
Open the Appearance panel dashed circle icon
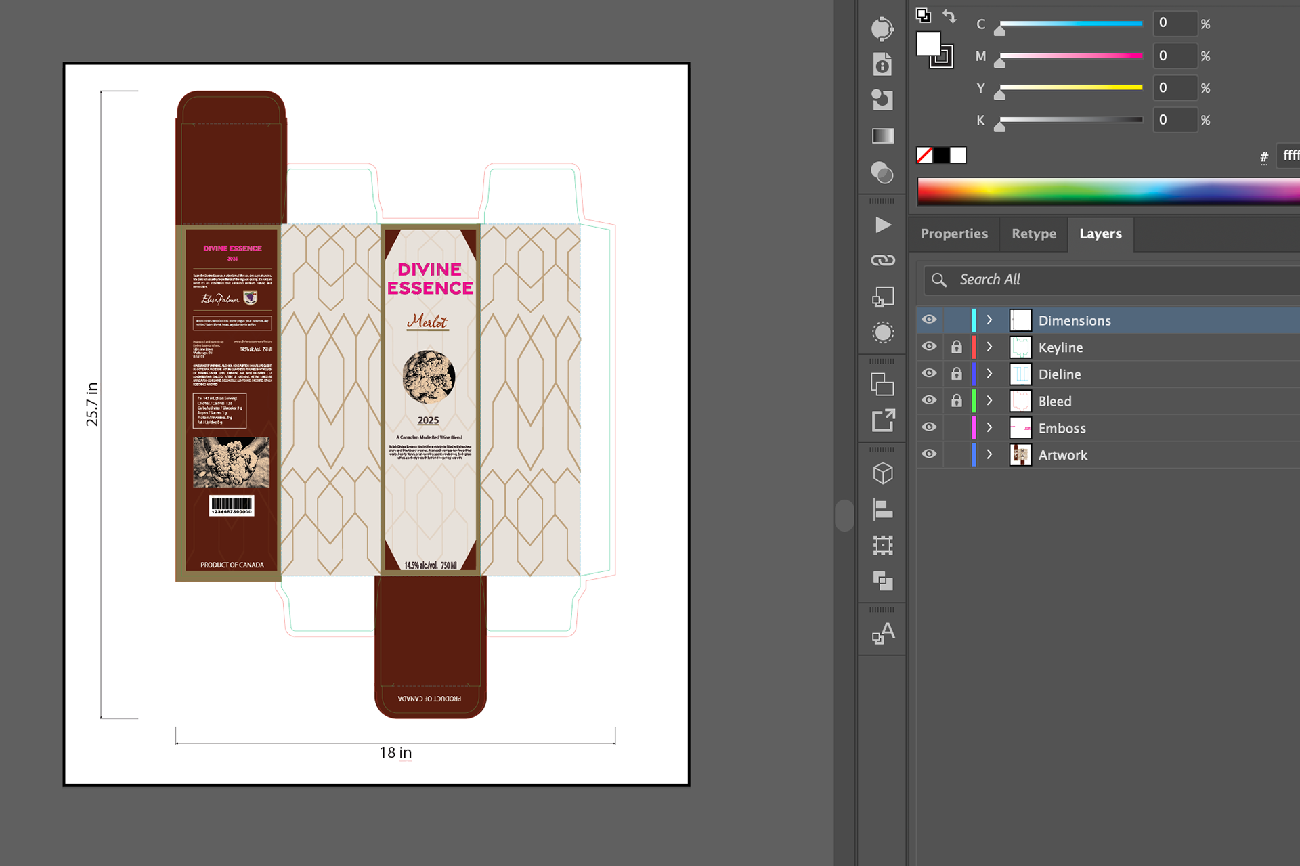click(x=882, y=332)
